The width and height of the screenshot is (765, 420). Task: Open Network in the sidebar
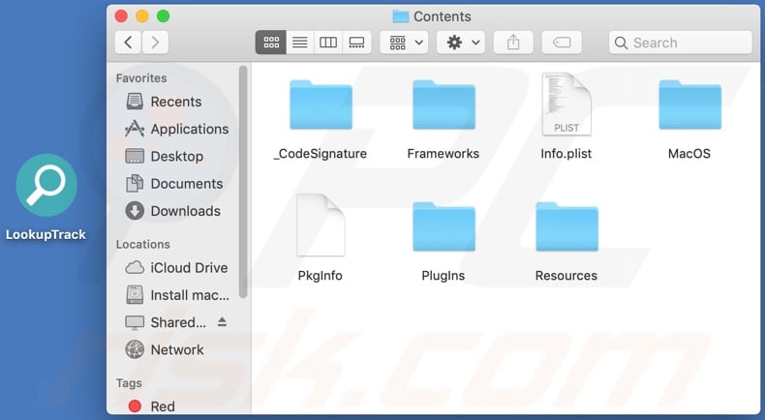click(x=165, y=349)
